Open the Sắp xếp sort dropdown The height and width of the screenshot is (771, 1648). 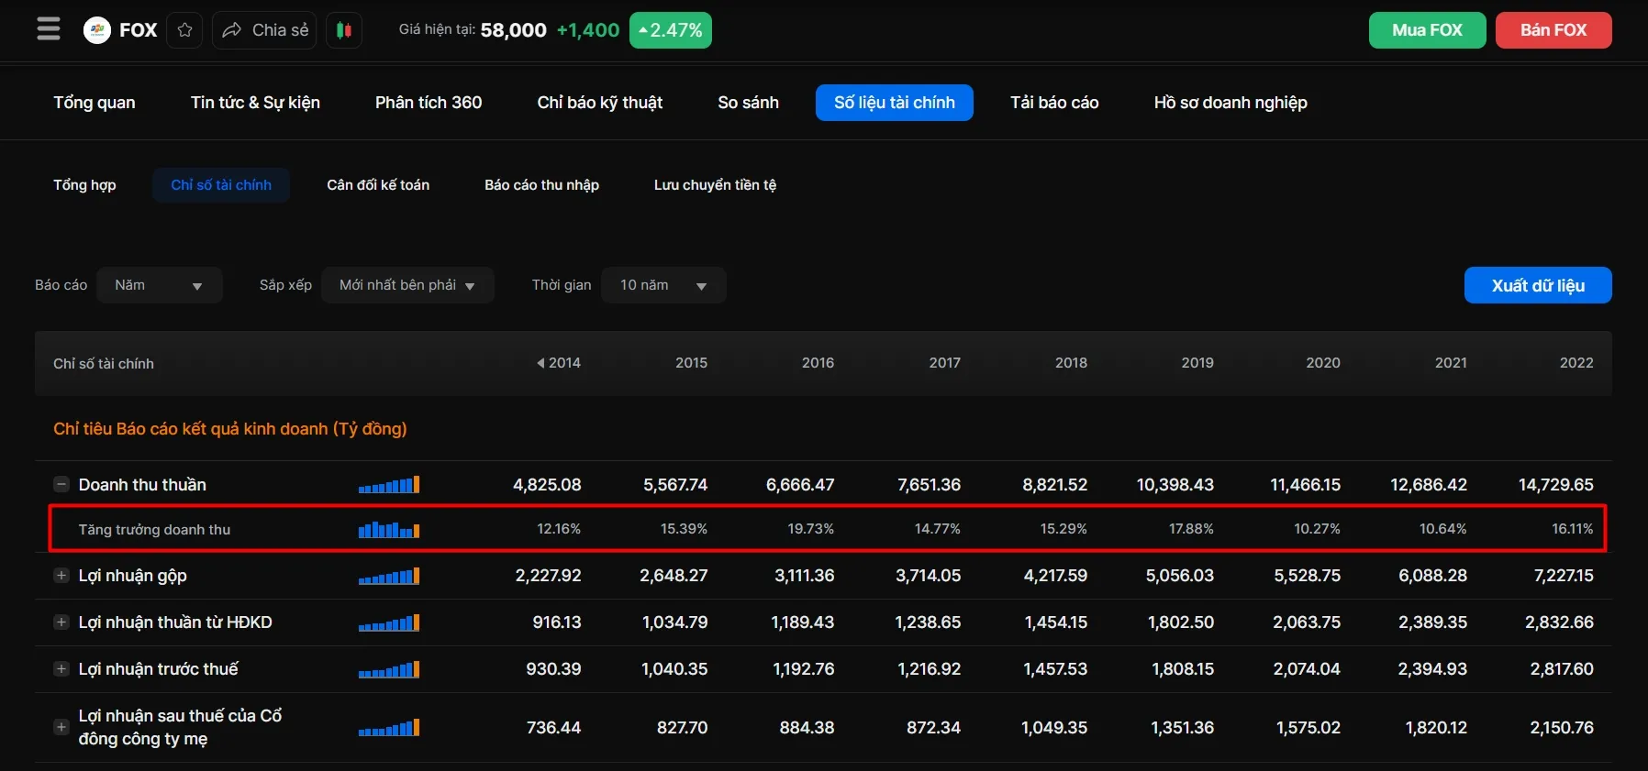[407, 285]
